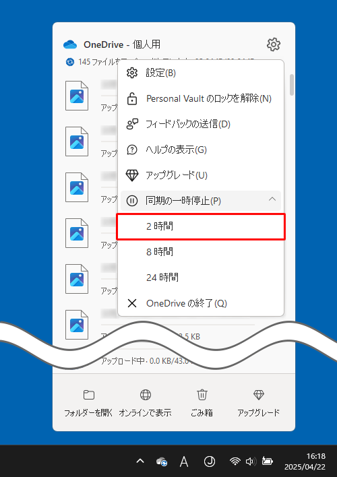Click 'OneDrive - 個人用' title text
The height and width of the screenshot is (477, 337).
click(122, 44)
